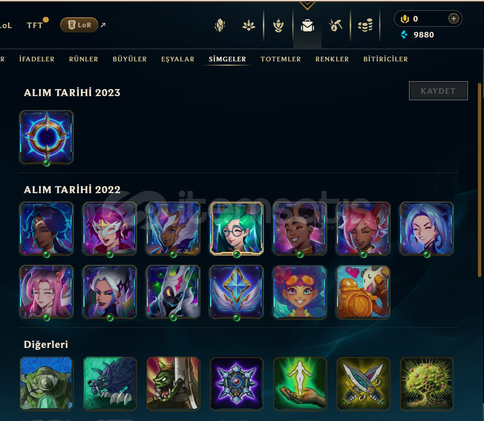This screenshot has height=421, width=484.
Task: Open the lotus-shaped icon in the top bar
Action: pyautogui.click(x=249, y=25)
